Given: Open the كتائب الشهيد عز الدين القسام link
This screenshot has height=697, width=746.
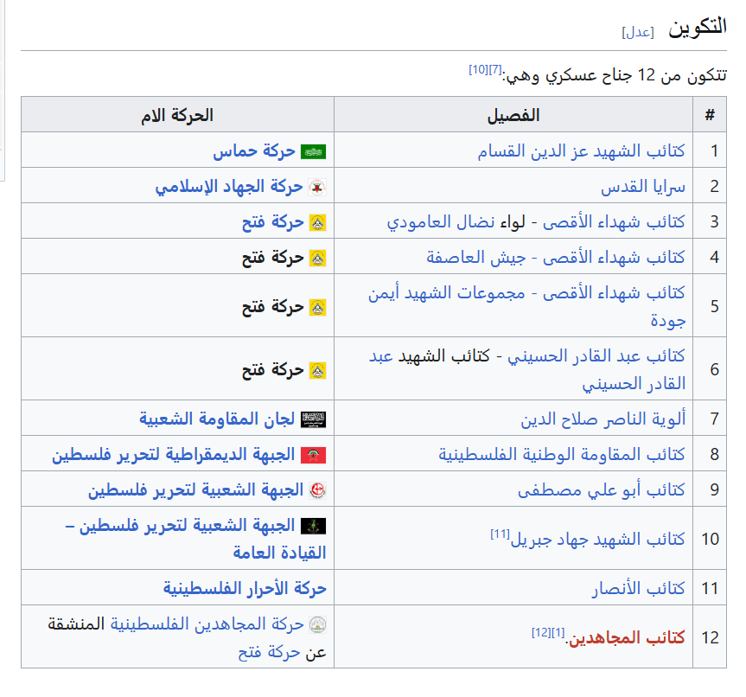Looking at the screenshot, I should (x=581, y=151).
